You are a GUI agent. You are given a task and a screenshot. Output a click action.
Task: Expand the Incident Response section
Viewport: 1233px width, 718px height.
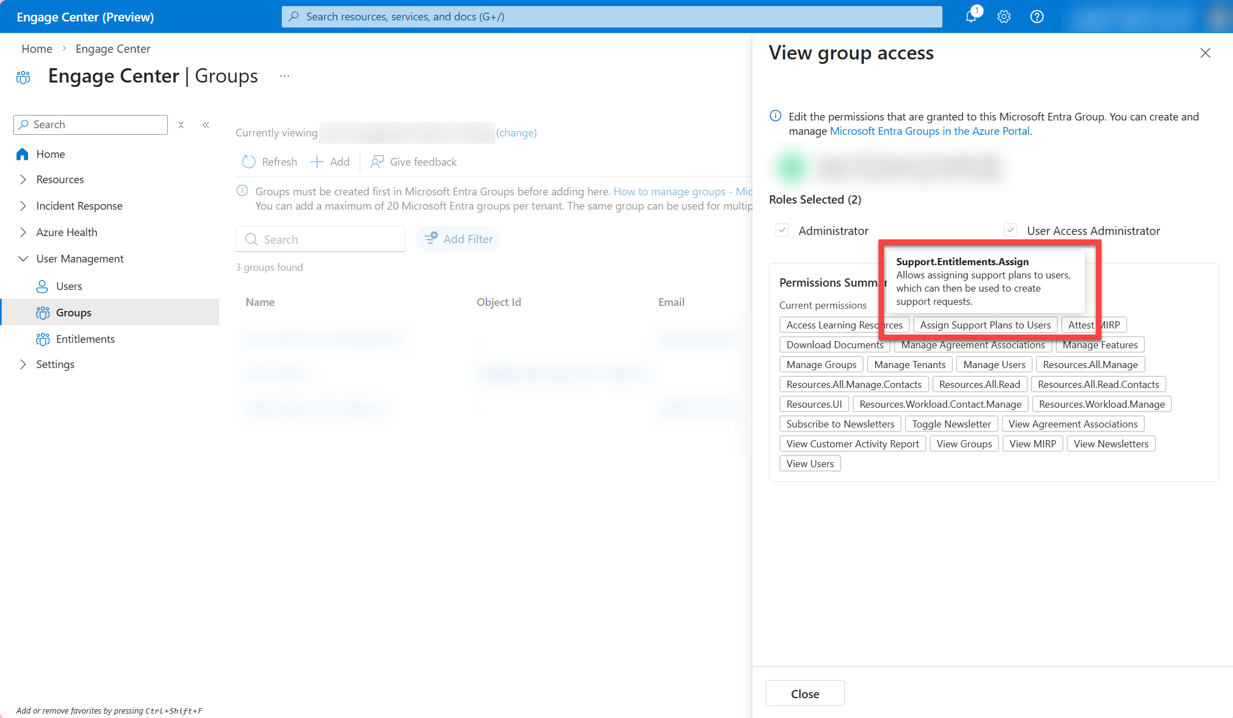[x=23, y=206]
